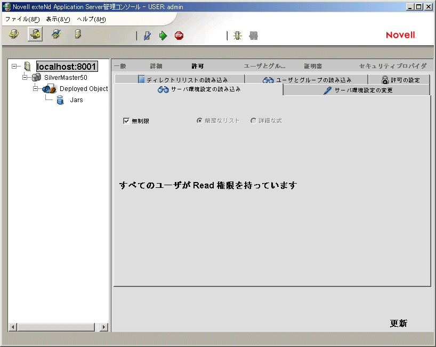Select the 簡潔なリスト radio button
Image resolution: width=436 pixels, height=347 pixels.
coord(199,120)
